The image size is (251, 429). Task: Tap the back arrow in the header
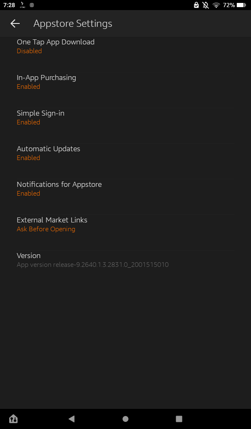(15, 23)
